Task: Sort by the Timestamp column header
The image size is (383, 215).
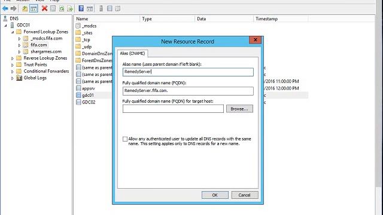Action: click(281, 19)
